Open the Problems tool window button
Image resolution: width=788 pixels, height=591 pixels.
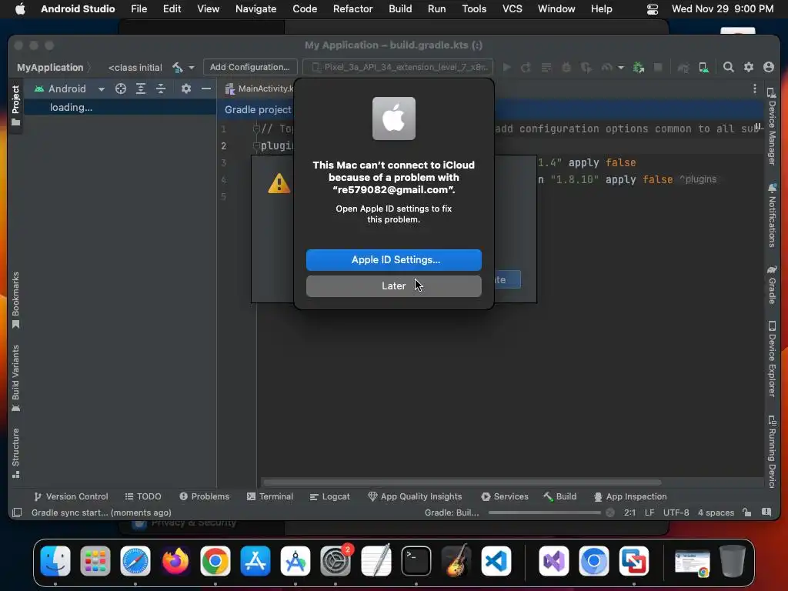[204, 496]
